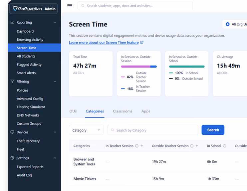Click the Filtering funnel icon
The width and height of the screenshot is (247, 191).
click(12, 82)
